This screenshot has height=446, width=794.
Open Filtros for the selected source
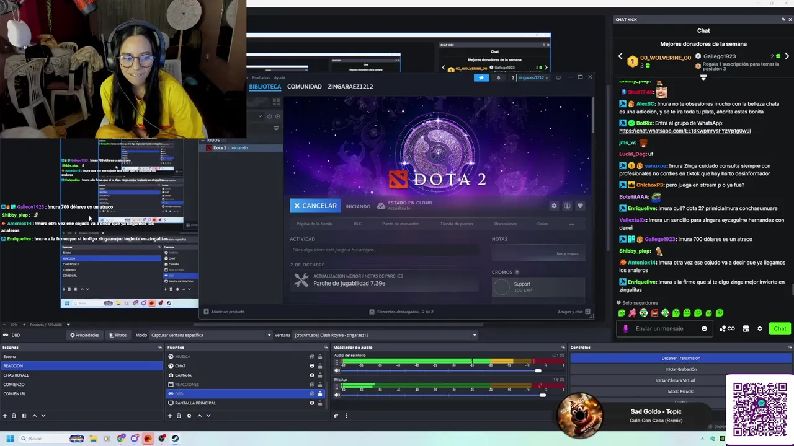pyautogui.click(x=118, y=335)
